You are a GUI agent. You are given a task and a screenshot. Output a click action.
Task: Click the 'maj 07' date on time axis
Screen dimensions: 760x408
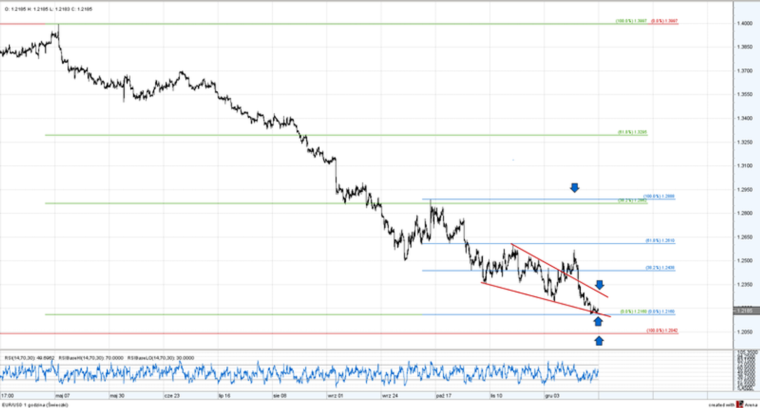[x=62, y=395]
